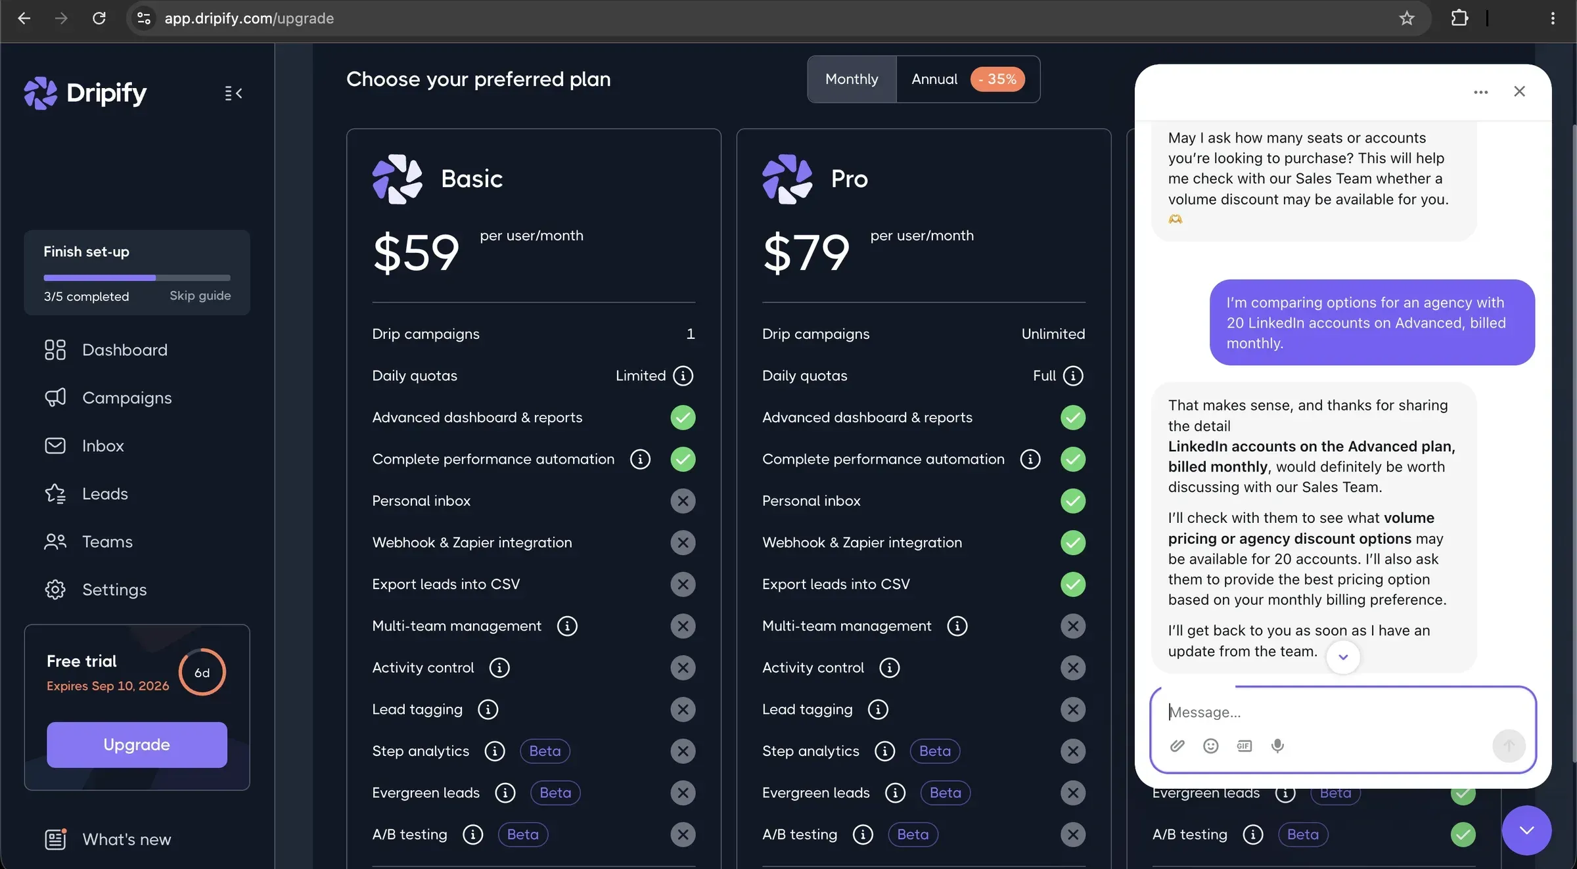Click Free trial 6d countdown ring
Image resolution: width=1577 pixels, height=869 pixels.
point(202,673)
